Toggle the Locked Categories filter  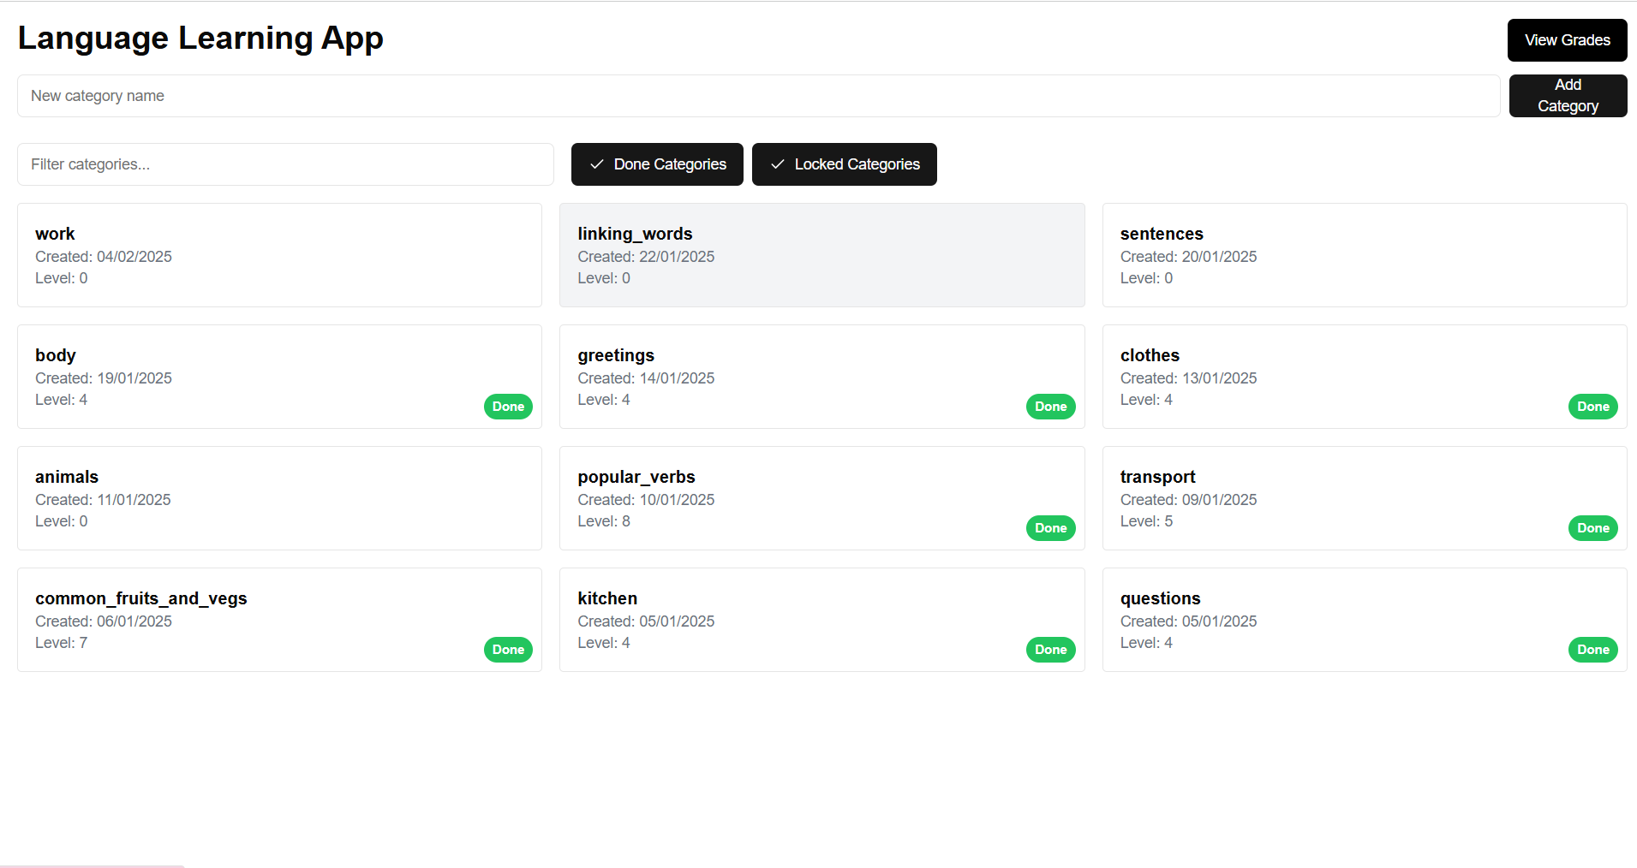tap(844, 164)
